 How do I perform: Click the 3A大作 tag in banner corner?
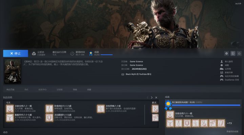[238, 4]
